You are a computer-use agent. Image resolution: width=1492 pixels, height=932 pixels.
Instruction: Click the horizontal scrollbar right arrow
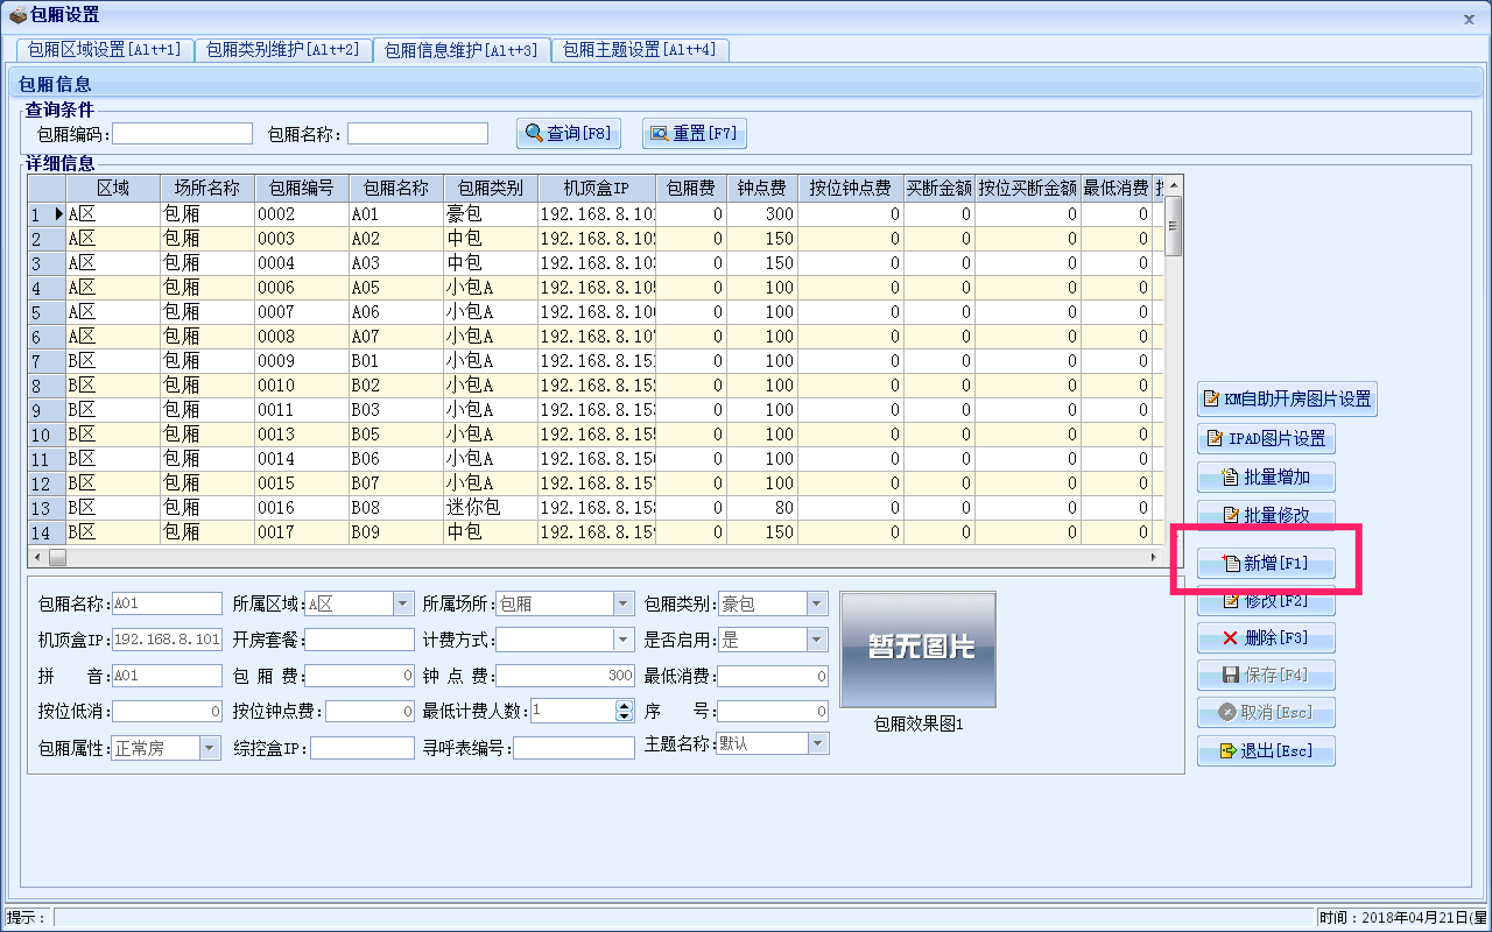click(x=1153, y=557)
